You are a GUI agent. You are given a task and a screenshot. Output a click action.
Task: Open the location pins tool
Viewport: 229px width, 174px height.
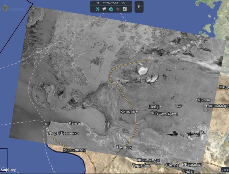[104, 9]
